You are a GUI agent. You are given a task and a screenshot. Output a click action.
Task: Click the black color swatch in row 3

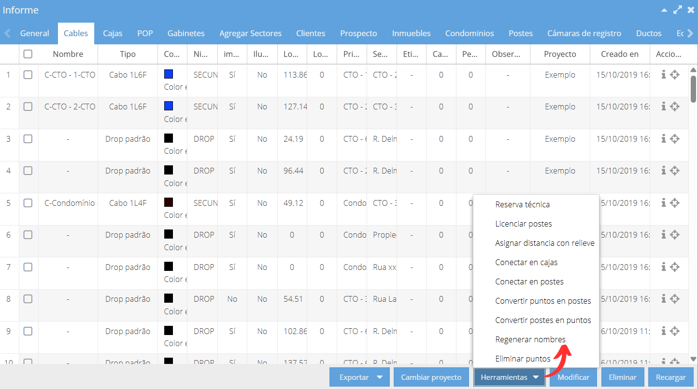[169, 138]
